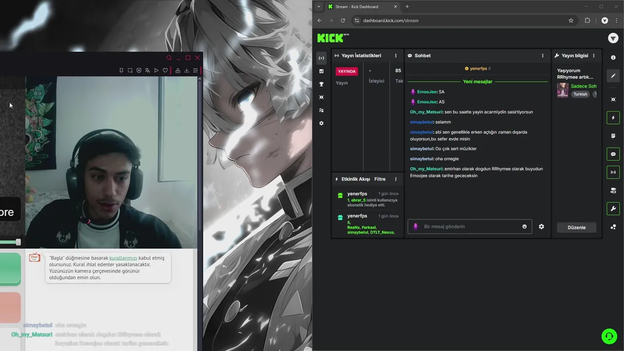
Task: Click the Düzenle button
Action: [x=577, y=228]
